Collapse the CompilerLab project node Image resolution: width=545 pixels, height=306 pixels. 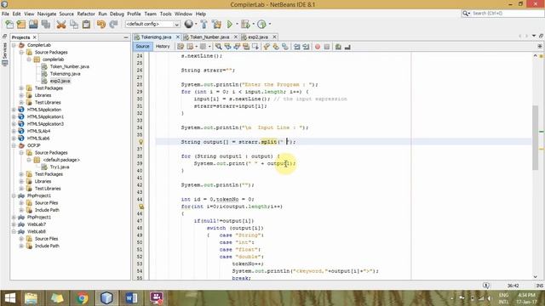[14, 45]
